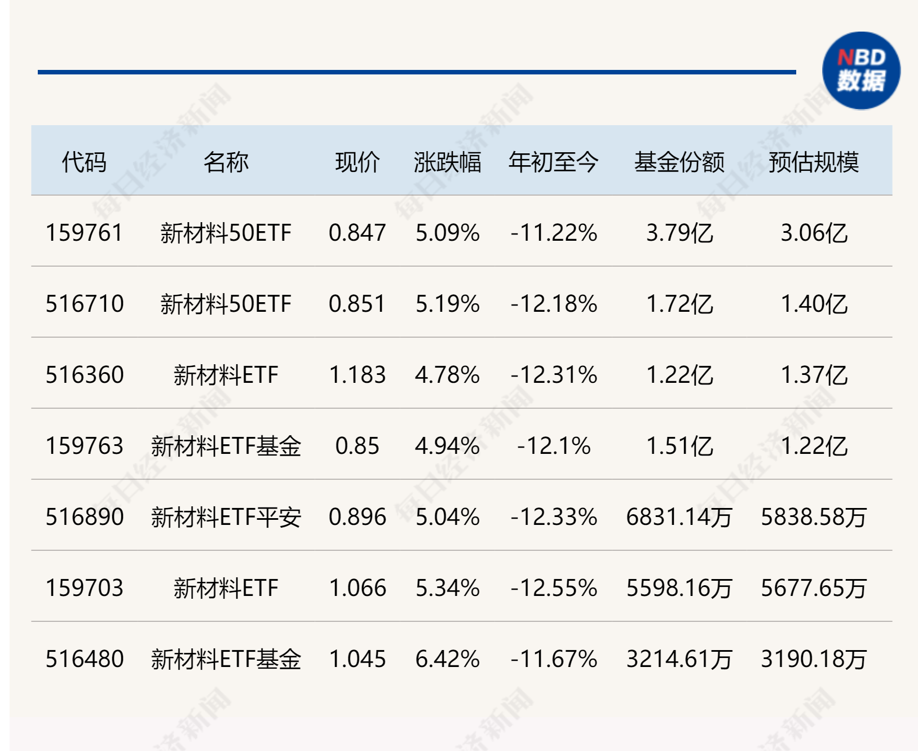Select the 代码 column header

click(84, 162)
